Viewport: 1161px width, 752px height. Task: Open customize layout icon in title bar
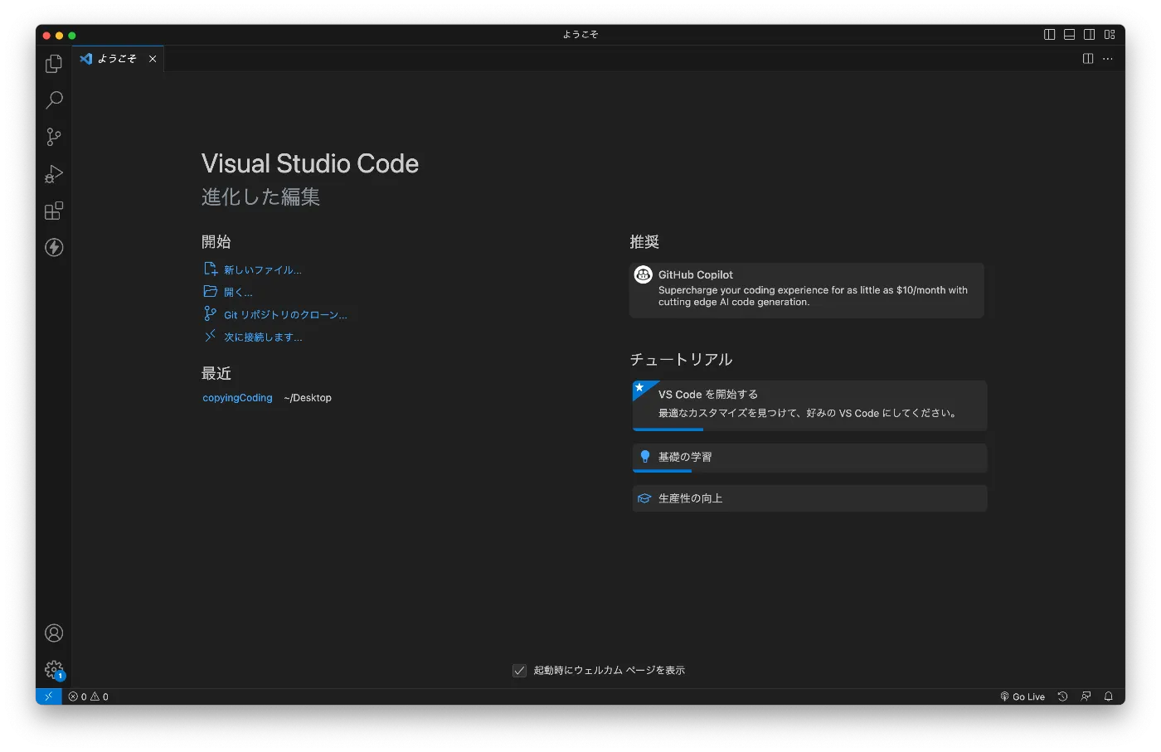pos(1110,35)
